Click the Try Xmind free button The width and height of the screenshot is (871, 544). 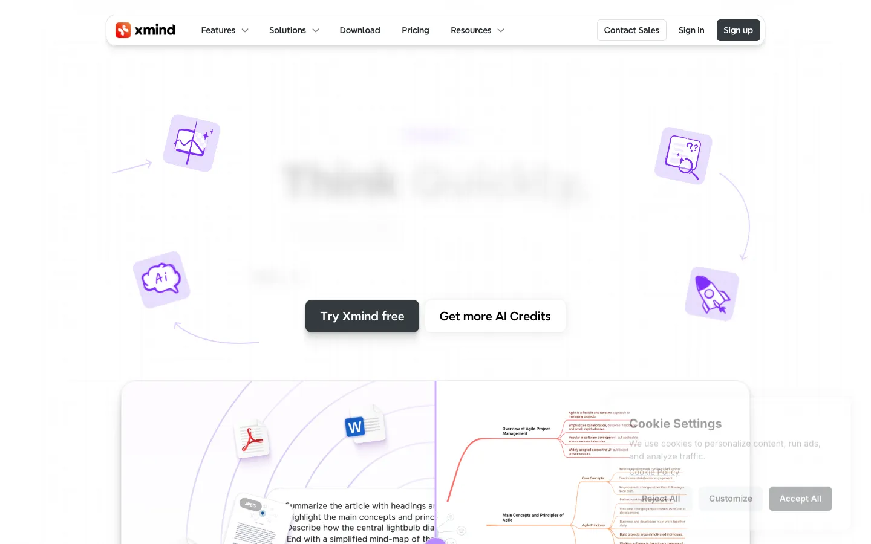(362, 316)
